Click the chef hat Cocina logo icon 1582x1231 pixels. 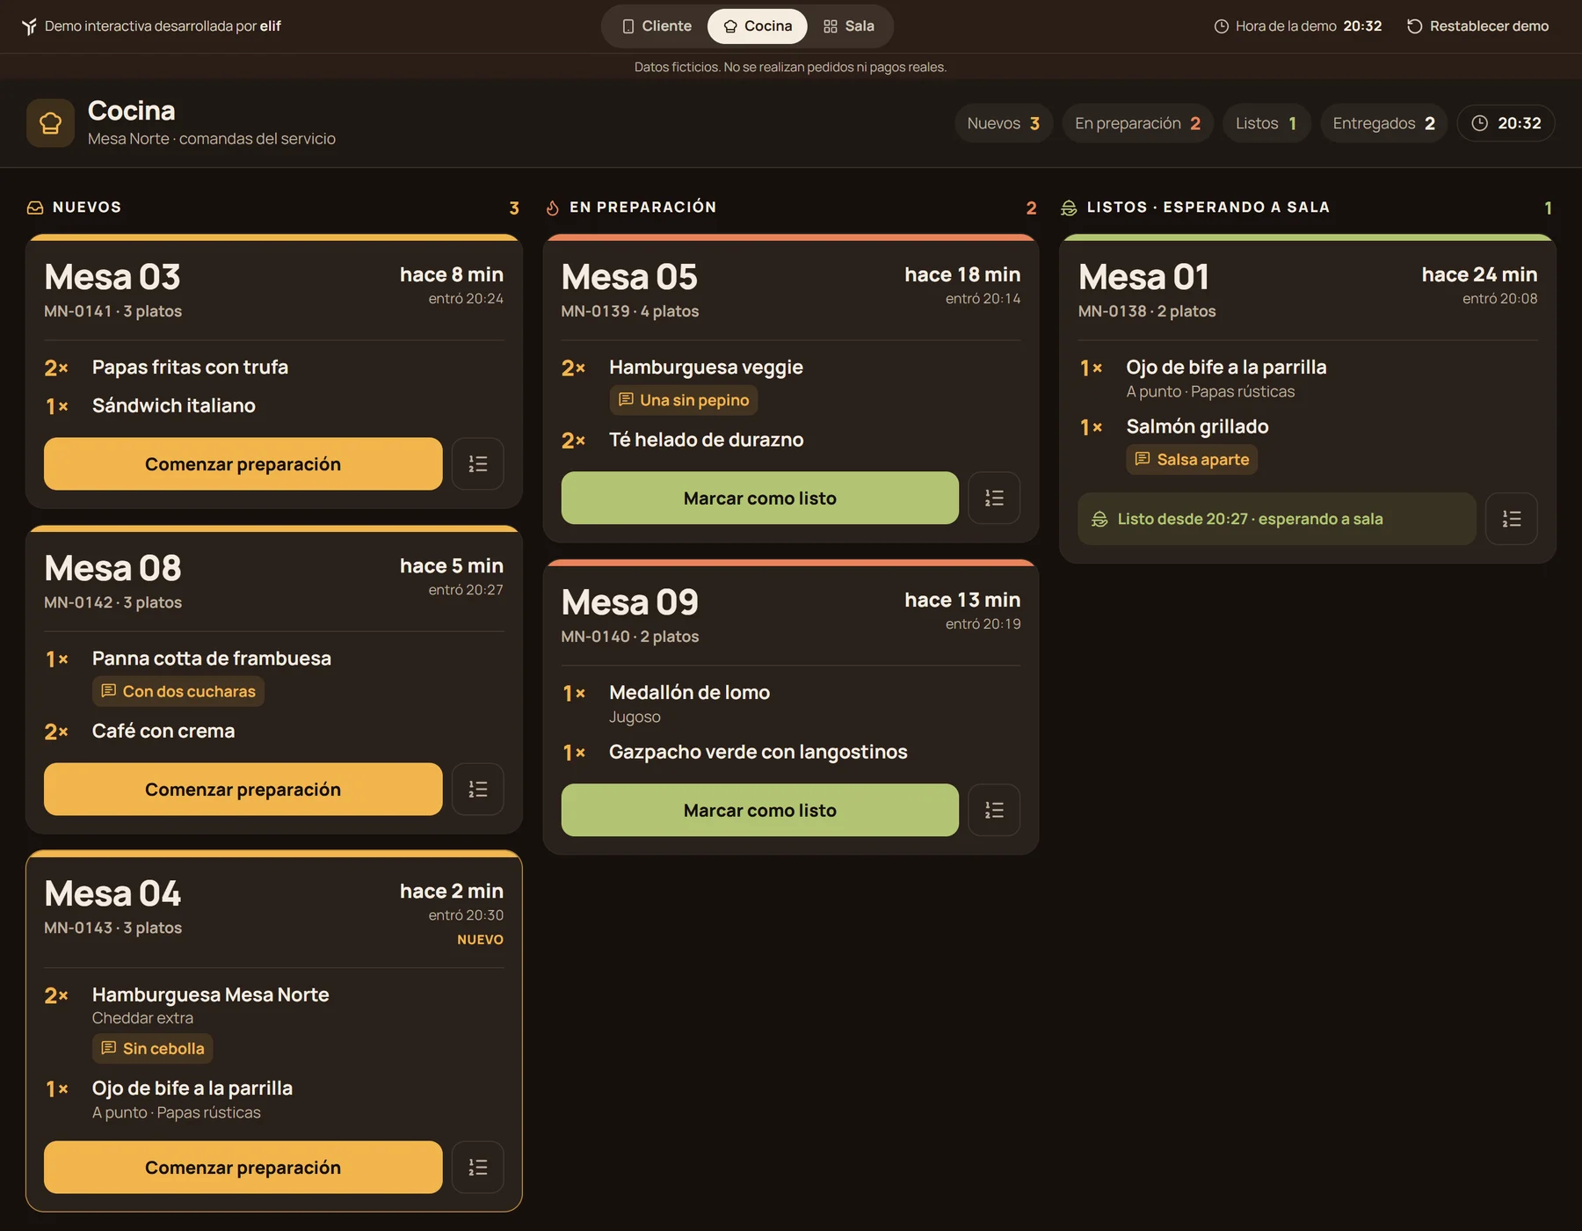point(50,123)
